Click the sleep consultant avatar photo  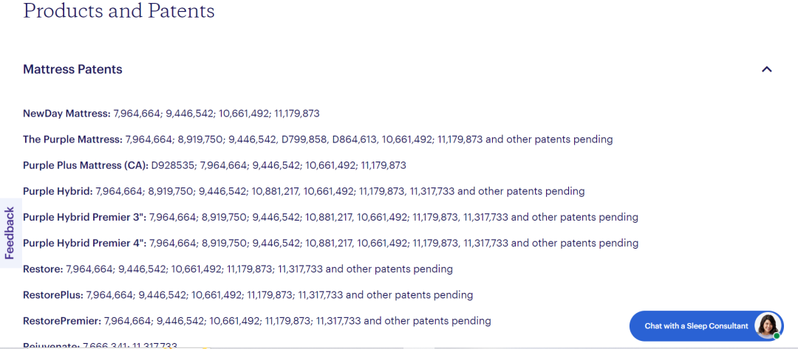768,325
